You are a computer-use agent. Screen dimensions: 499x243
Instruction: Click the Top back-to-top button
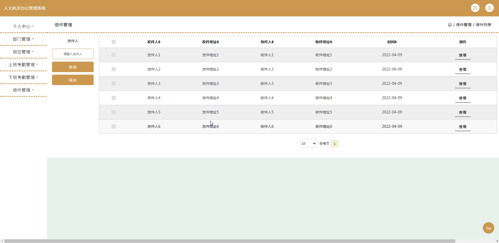pyautogui.click(x=489, y=228)
